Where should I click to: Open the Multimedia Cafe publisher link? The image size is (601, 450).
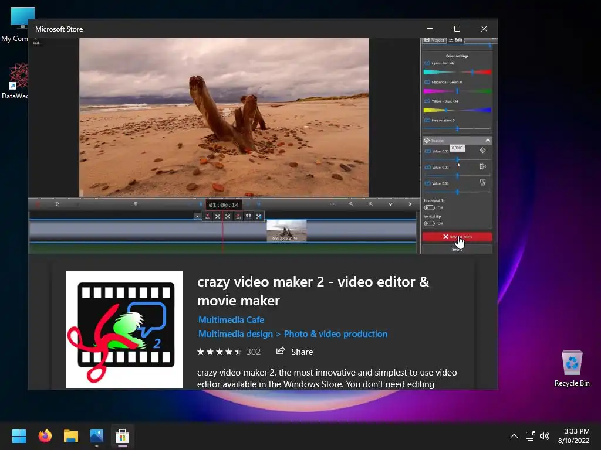[x=231, y=319]
